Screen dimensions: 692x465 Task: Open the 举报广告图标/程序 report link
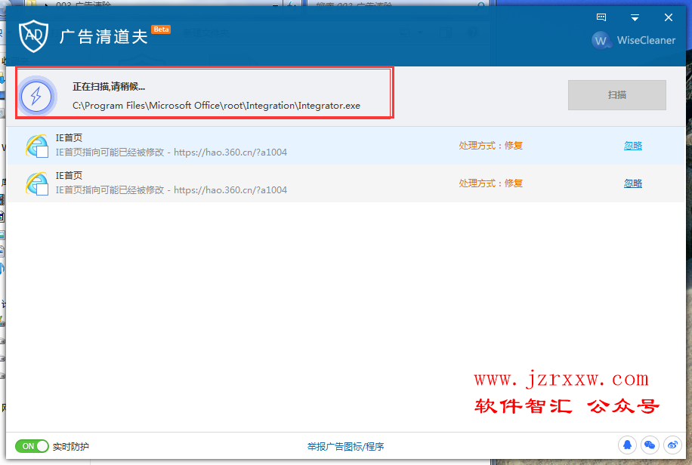tap(345, 446)
